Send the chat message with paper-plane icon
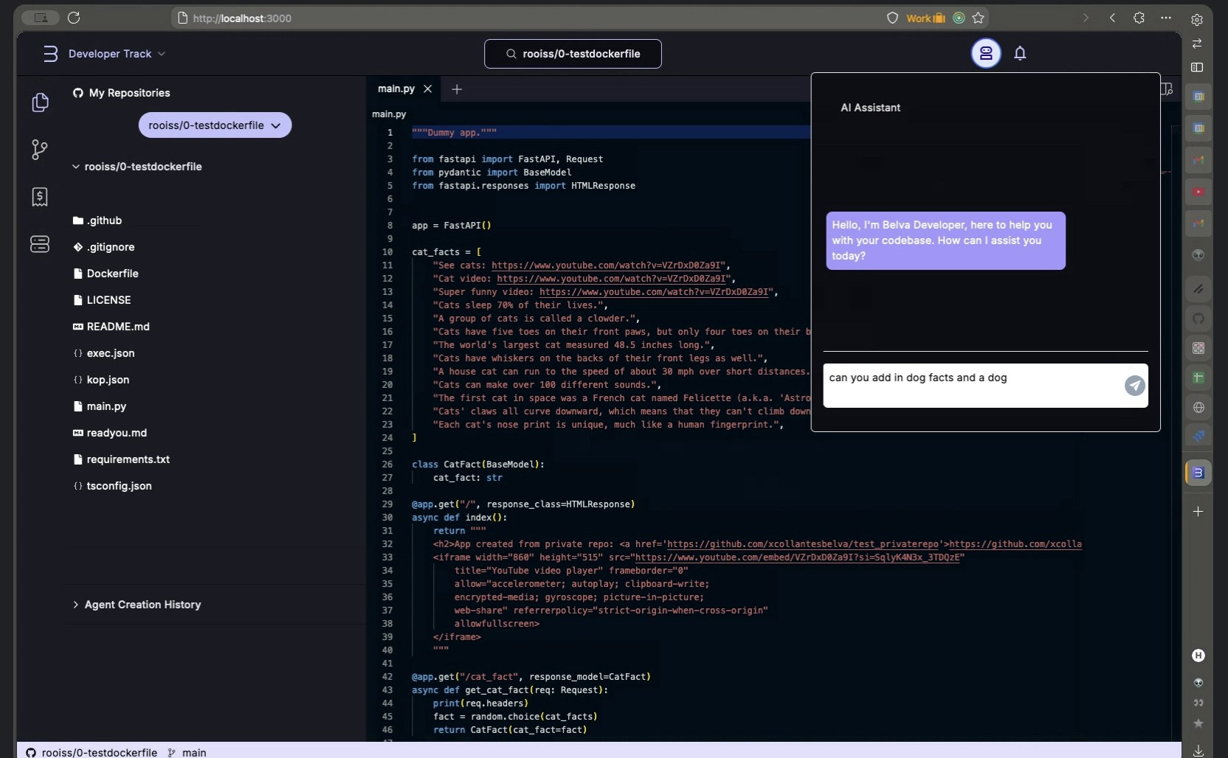The width and height of the screenshot is (1228, 758). [x=1135, y=385]
